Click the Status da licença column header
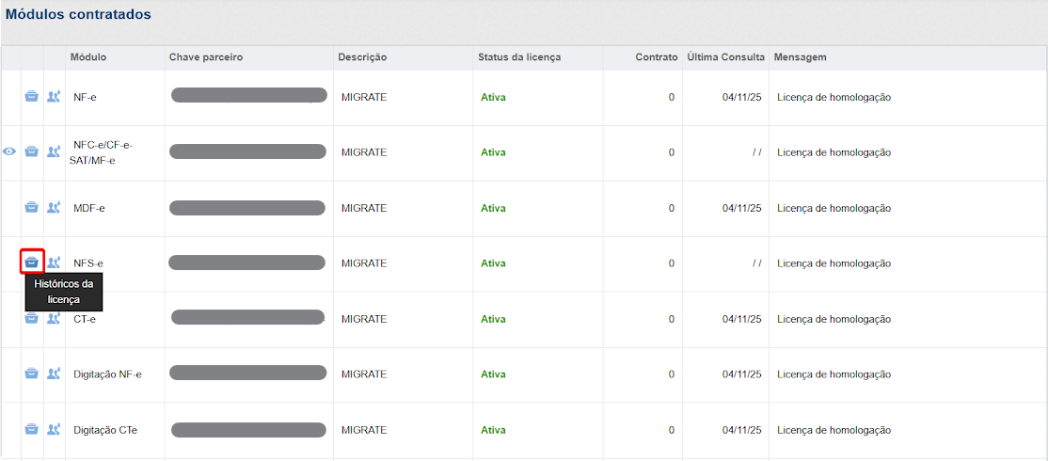The height and width of the screenshot is (461, 1048). pos(518,57)
